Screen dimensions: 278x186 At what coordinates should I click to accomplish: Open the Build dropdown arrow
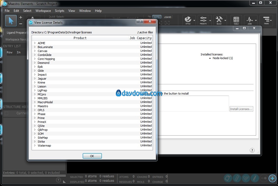(225, 20)
